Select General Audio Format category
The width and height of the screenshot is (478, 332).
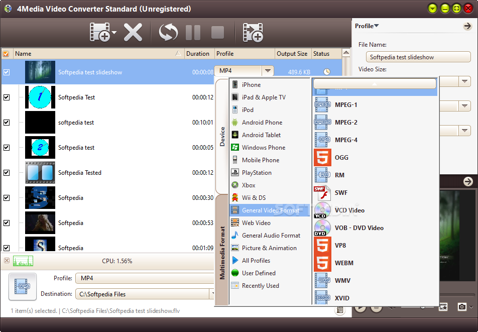point(270,236)
